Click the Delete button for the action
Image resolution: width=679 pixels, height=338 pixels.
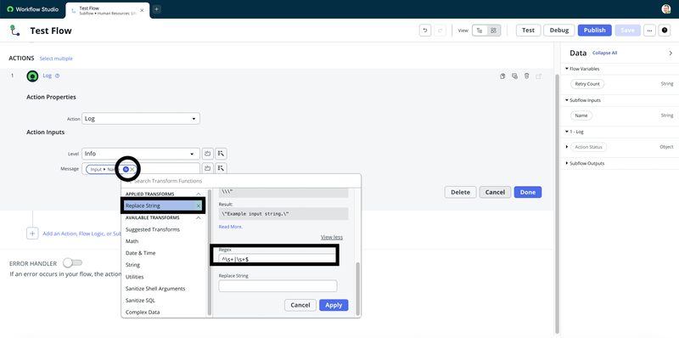coord(460,192)
